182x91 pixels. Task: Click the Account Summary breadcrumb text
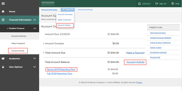pos(85,10)
